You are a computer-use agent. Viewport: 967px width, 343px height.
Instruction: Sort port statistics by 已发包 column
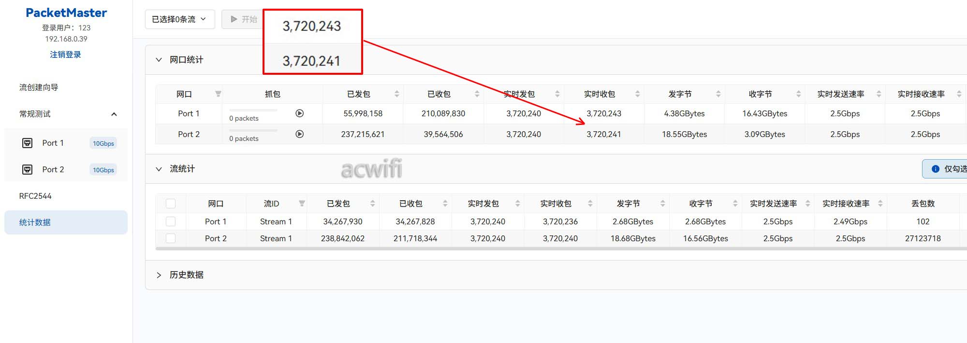tap(396, 94)
